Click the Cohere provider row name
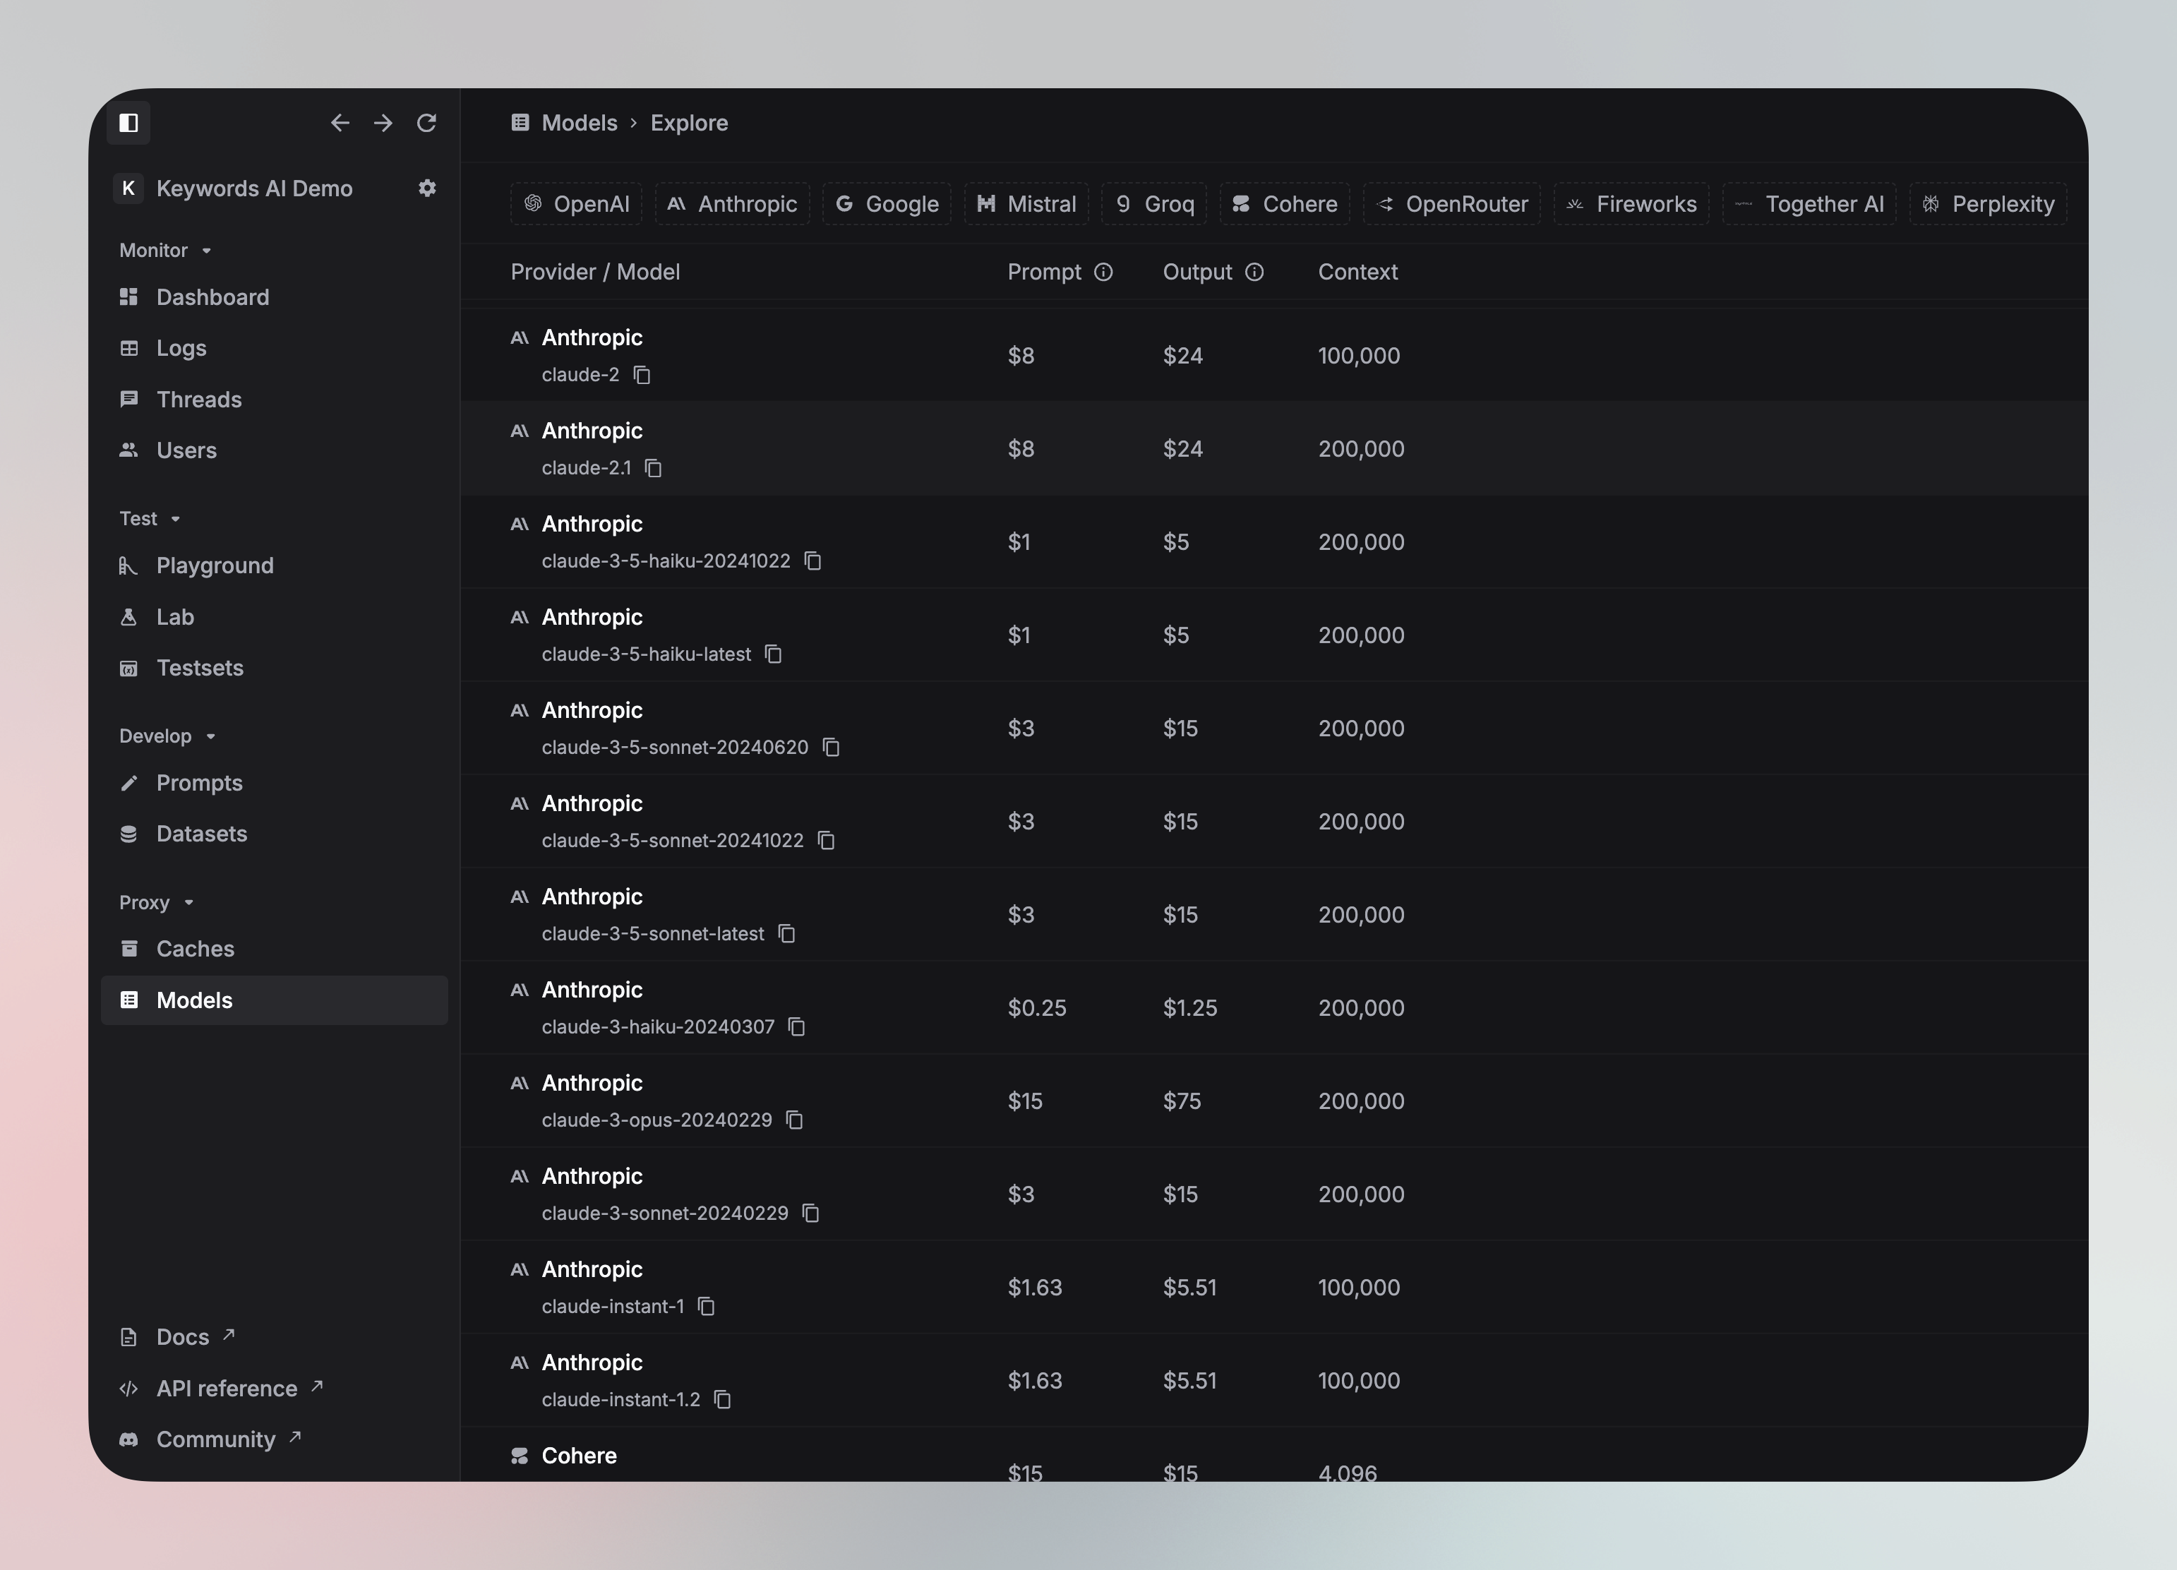Screen dimensions: 2177x1570 (580, 1456)
